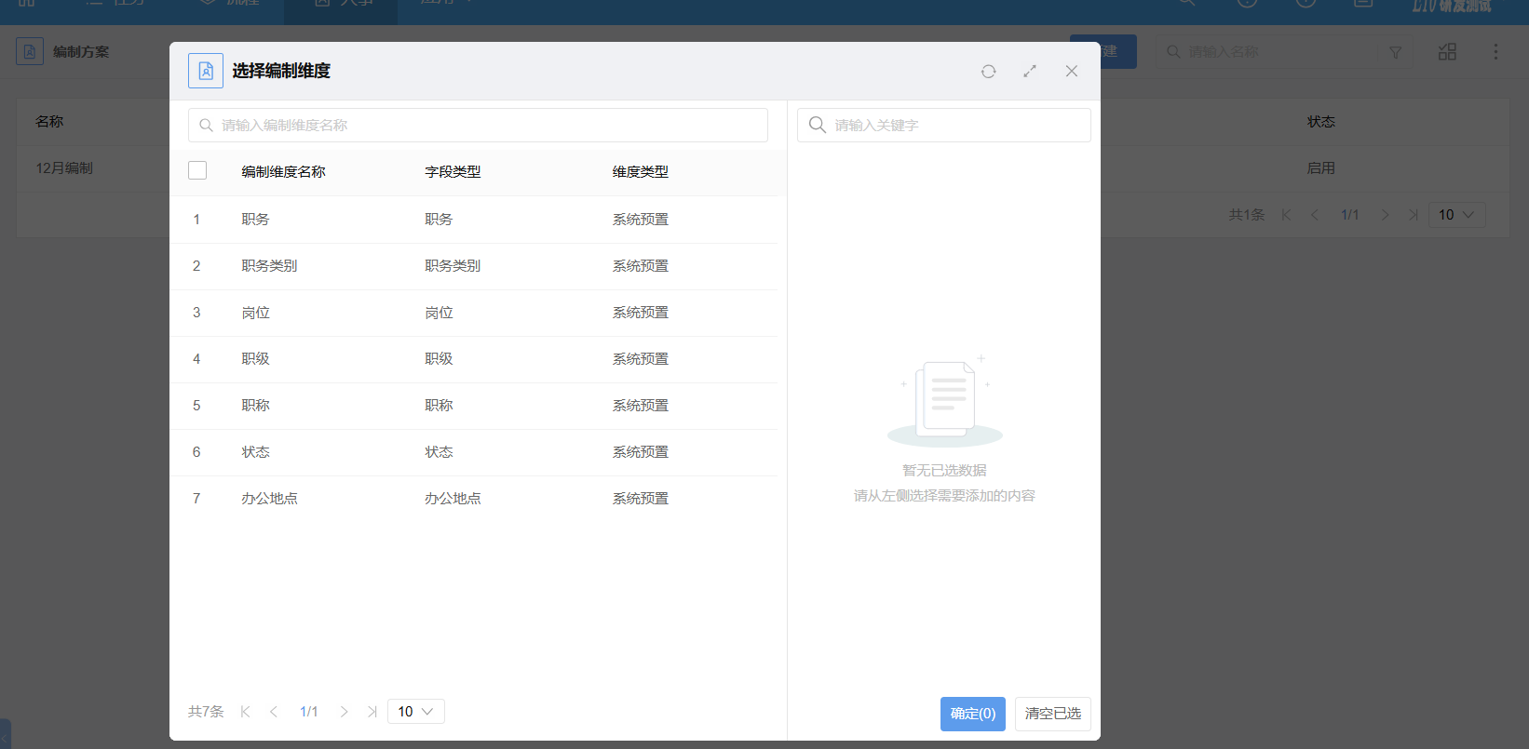
Task: Open dialog page-size dropdown showing 10
Action: (x=416, y=712)
